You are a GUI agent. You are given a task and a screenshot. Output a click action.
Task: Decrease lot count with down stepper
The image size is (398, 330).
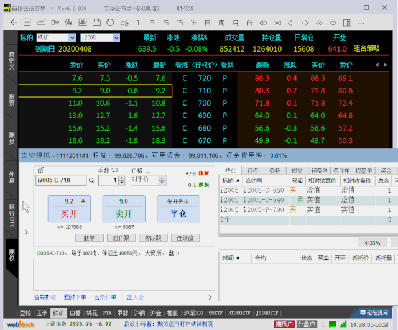coord(122,183)
